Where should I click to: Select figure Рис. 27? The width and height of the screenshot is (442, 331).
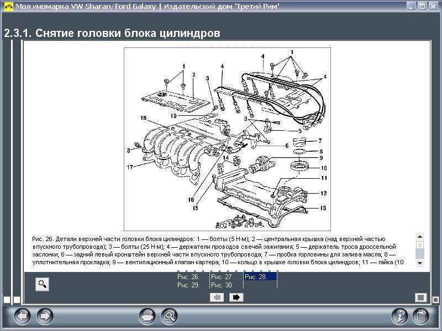tap(222, 277)
